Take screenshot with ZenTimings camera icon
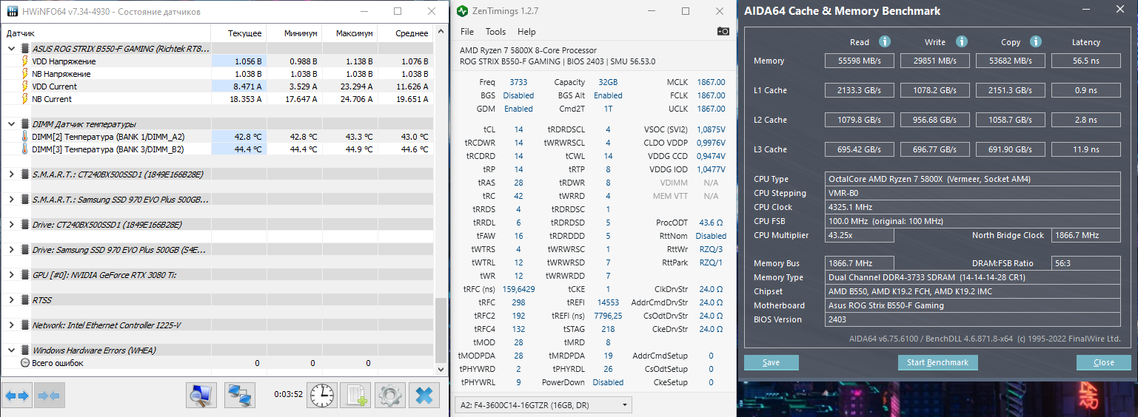This screenshot has height=417, width=1138. coord(723,32)
